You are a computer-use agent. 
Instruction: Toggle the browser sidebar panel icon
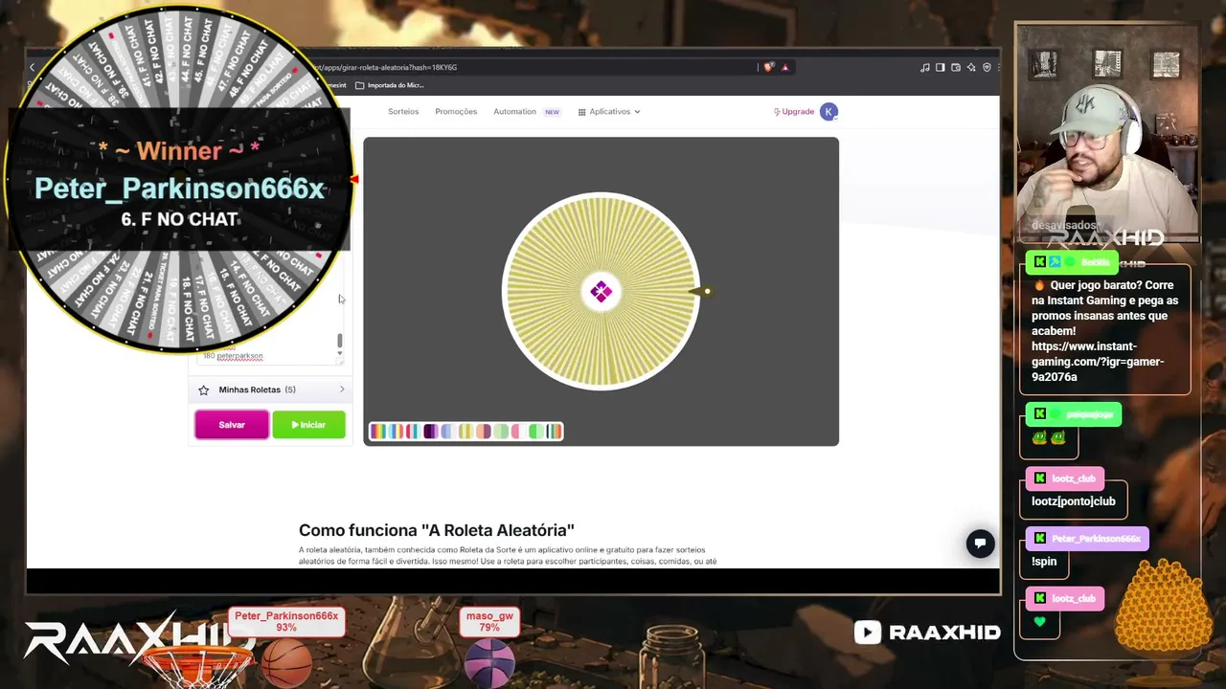pos(941,67)
